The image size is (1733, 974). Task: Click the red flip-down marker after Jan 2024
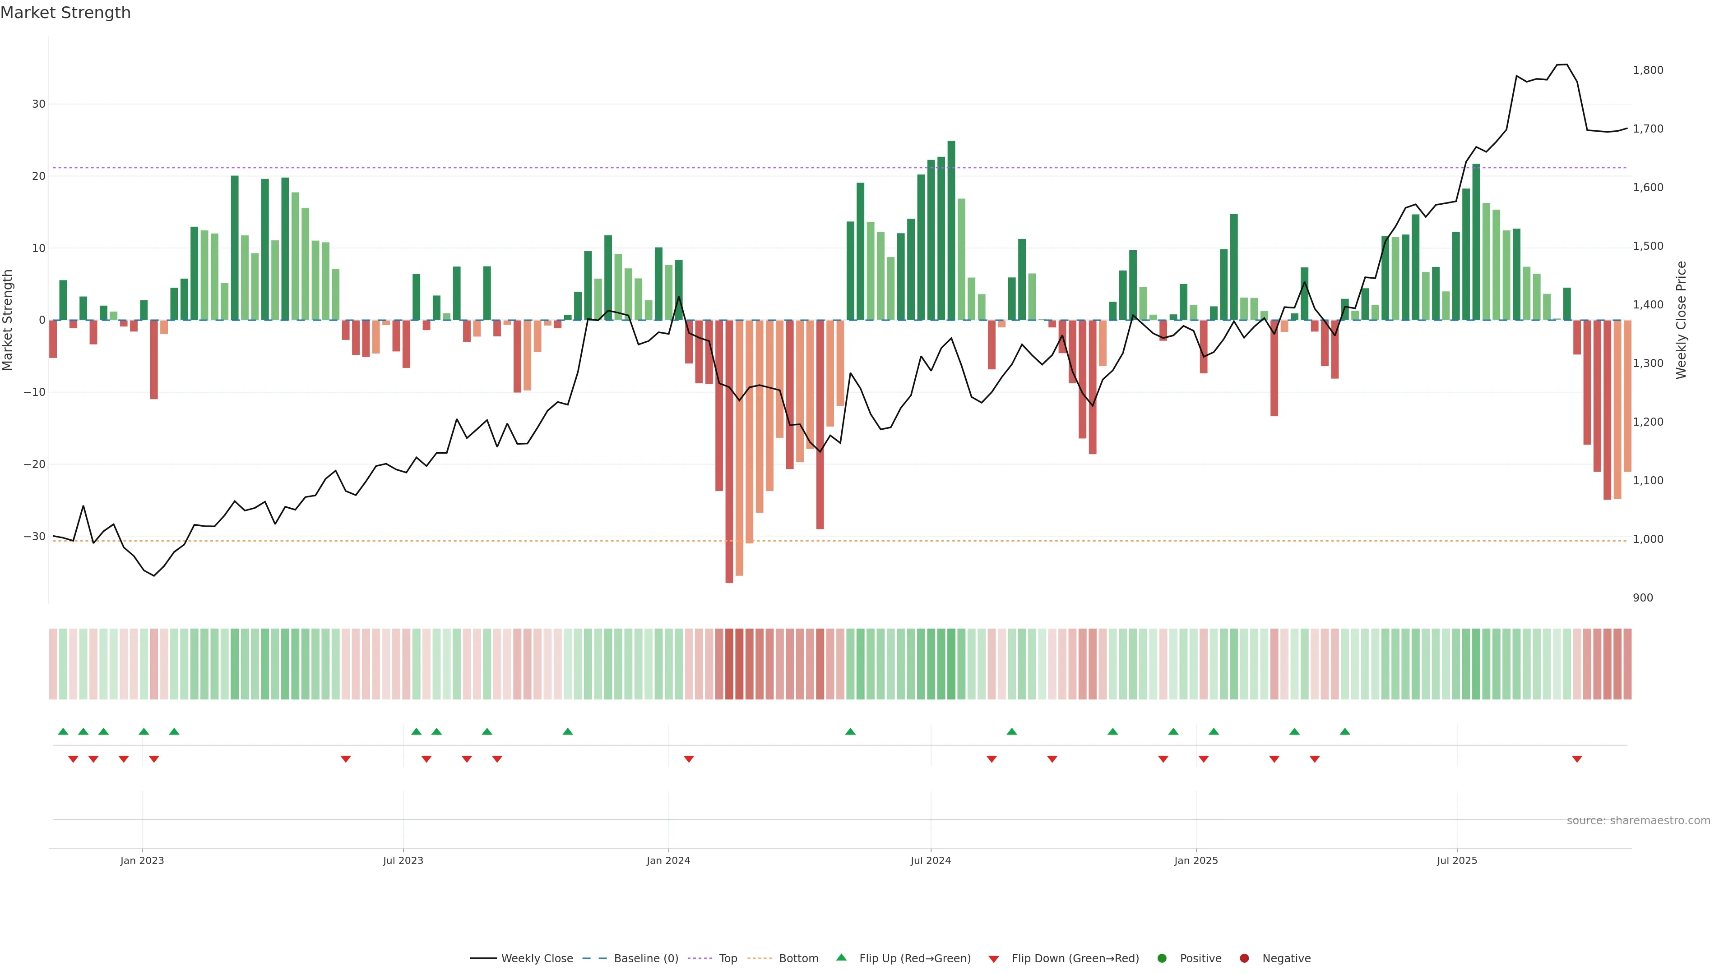tap(688, 759)
